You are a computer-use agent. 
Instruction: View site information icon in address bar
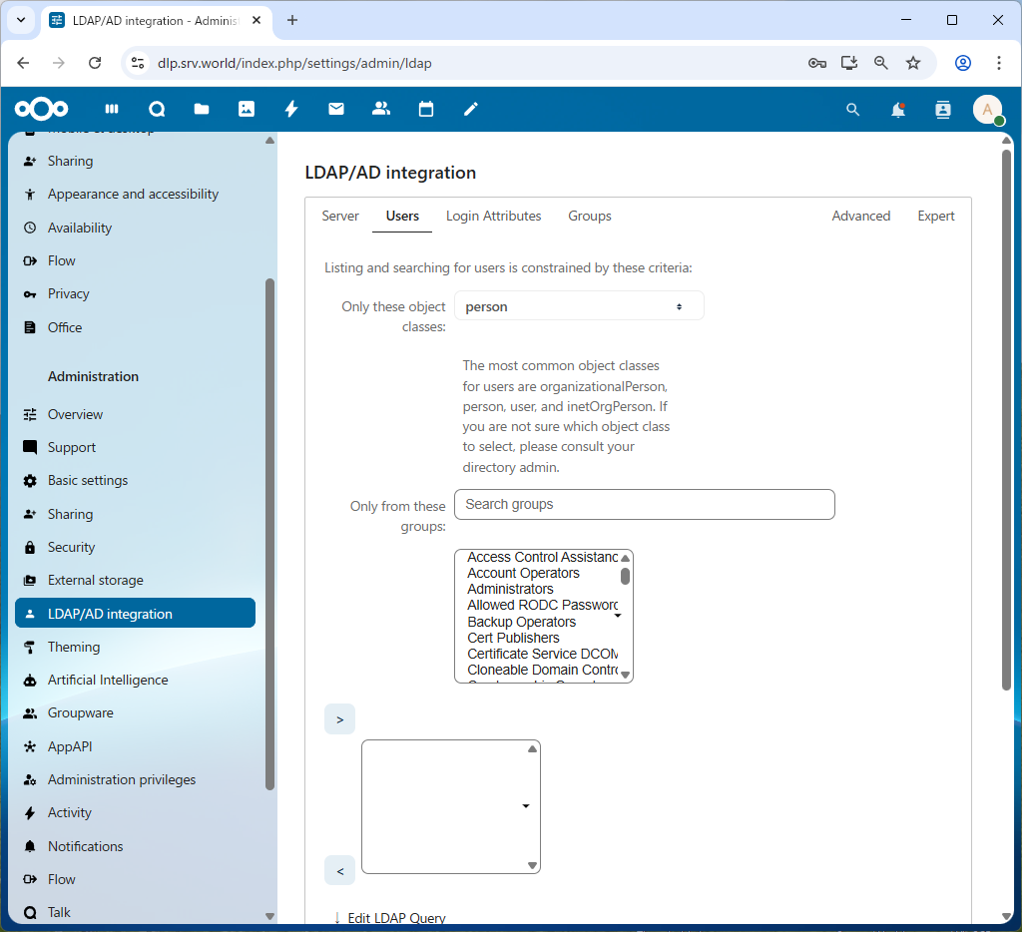(138, 63)
